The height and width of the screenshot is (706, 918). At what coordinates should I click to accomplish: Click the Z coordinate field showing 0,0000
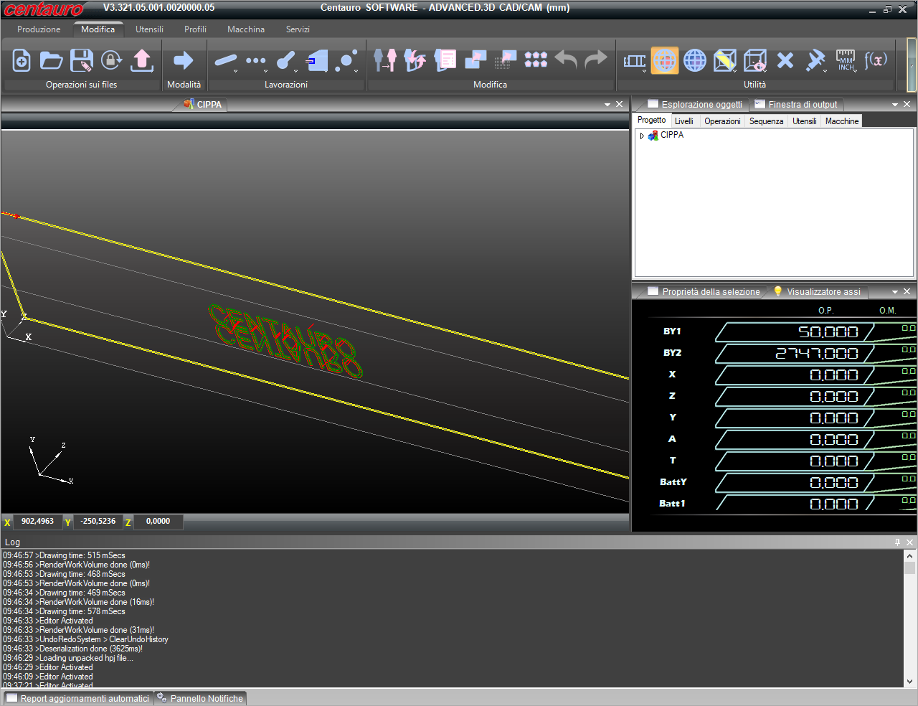click(158, 522)
